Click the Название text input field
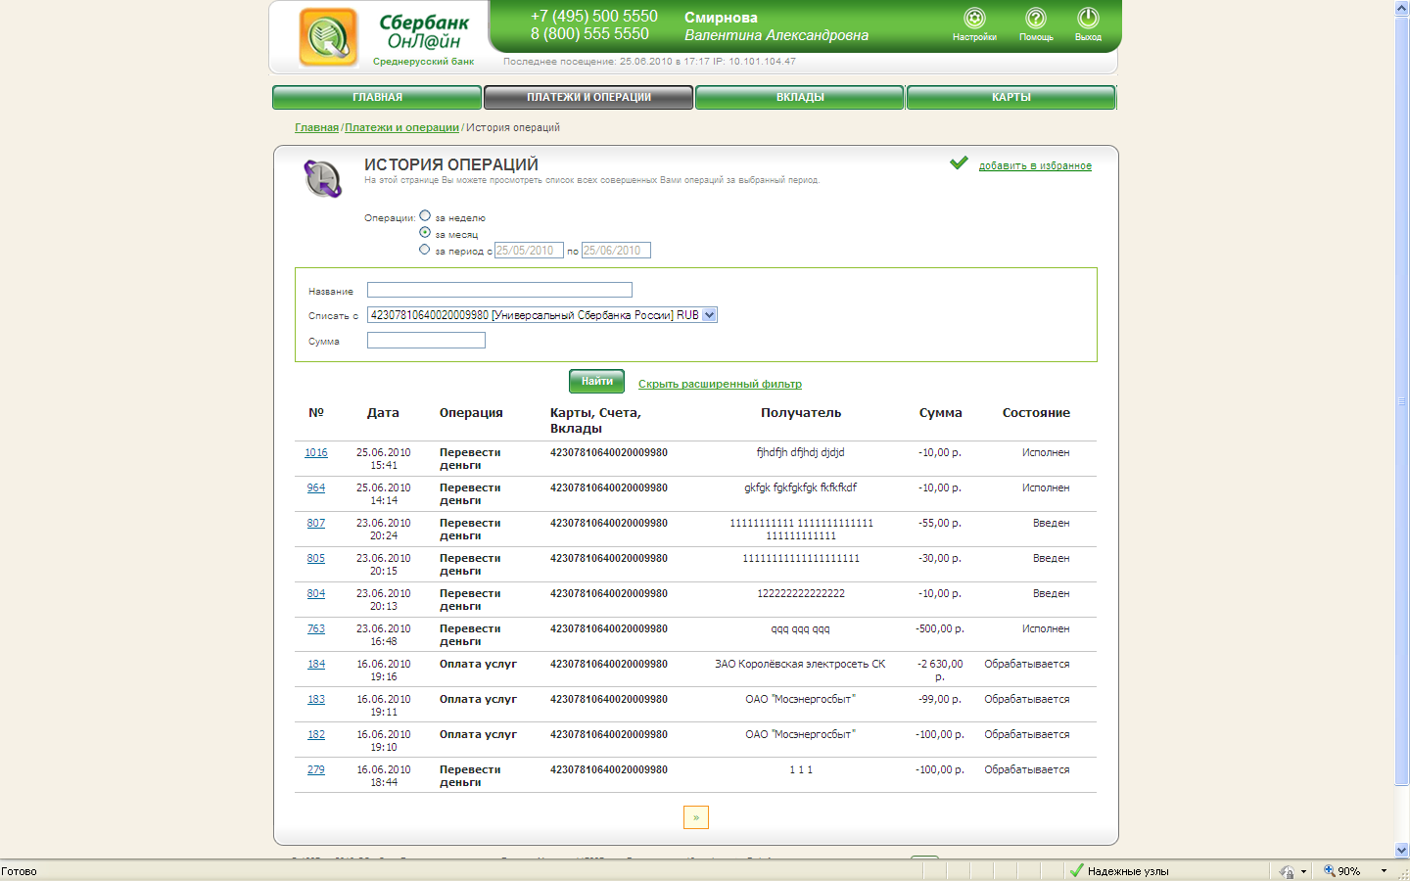 point(499,290)
